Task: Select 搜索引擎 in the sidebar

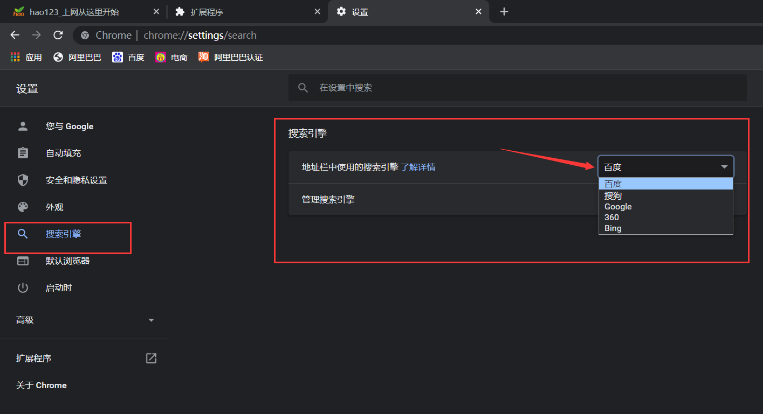Action: pos(63,234)
